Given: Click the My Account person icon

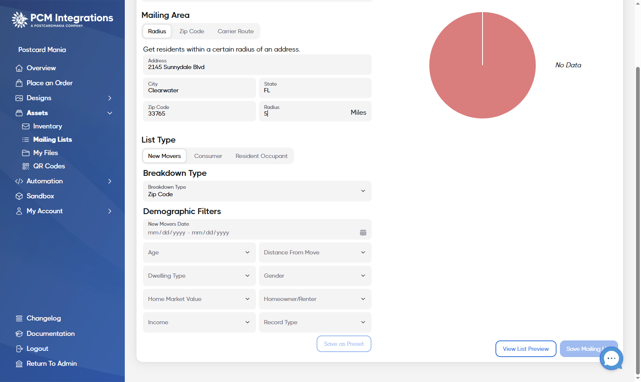Looking at the screenshot, I should [19, 211].
